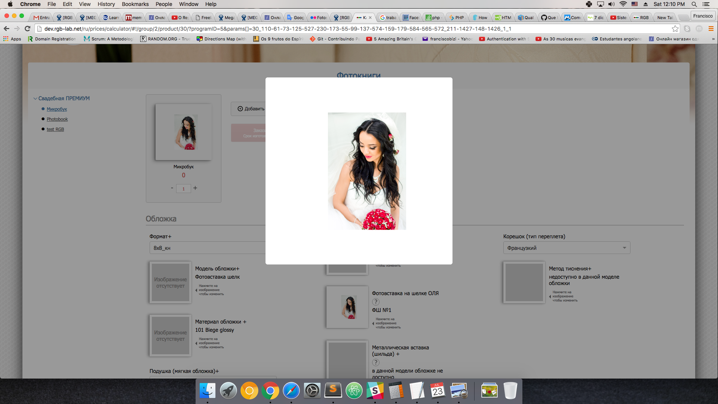This screenshot has height=404, width=718.
Task: Click the Микробук product thumbnail
Action: [183, 132]
